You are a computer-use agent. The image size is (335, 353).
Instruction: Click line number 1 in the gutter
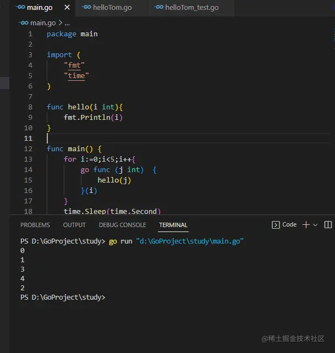[x=30, y=34]
